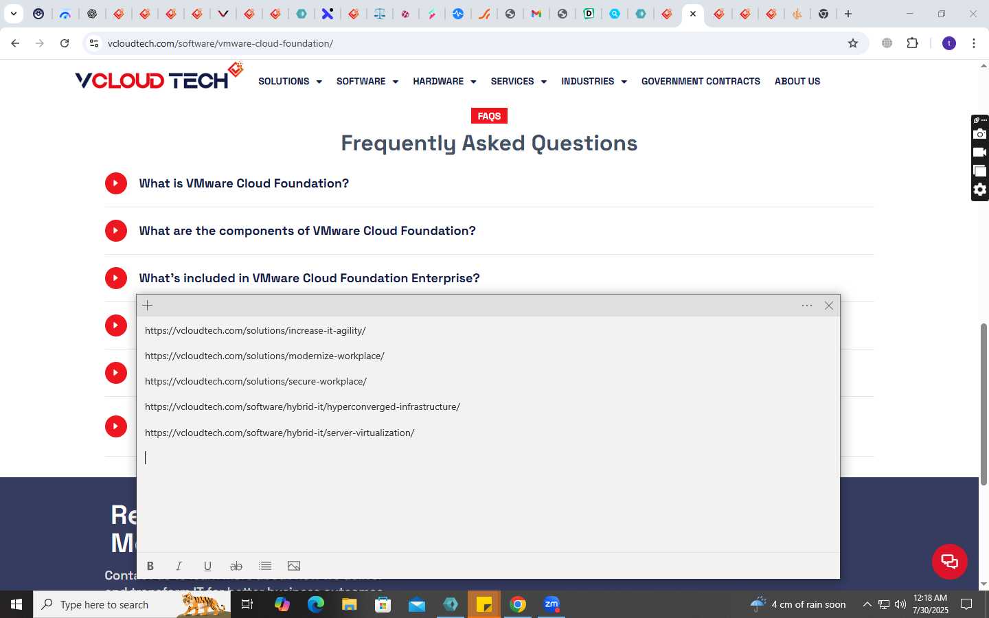Switch to the Gmail tab

point(536,14)
